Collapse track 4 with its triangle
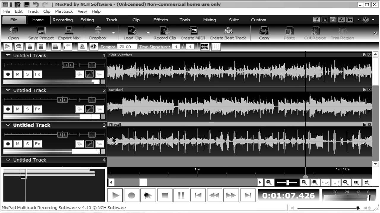 (8, 160)
